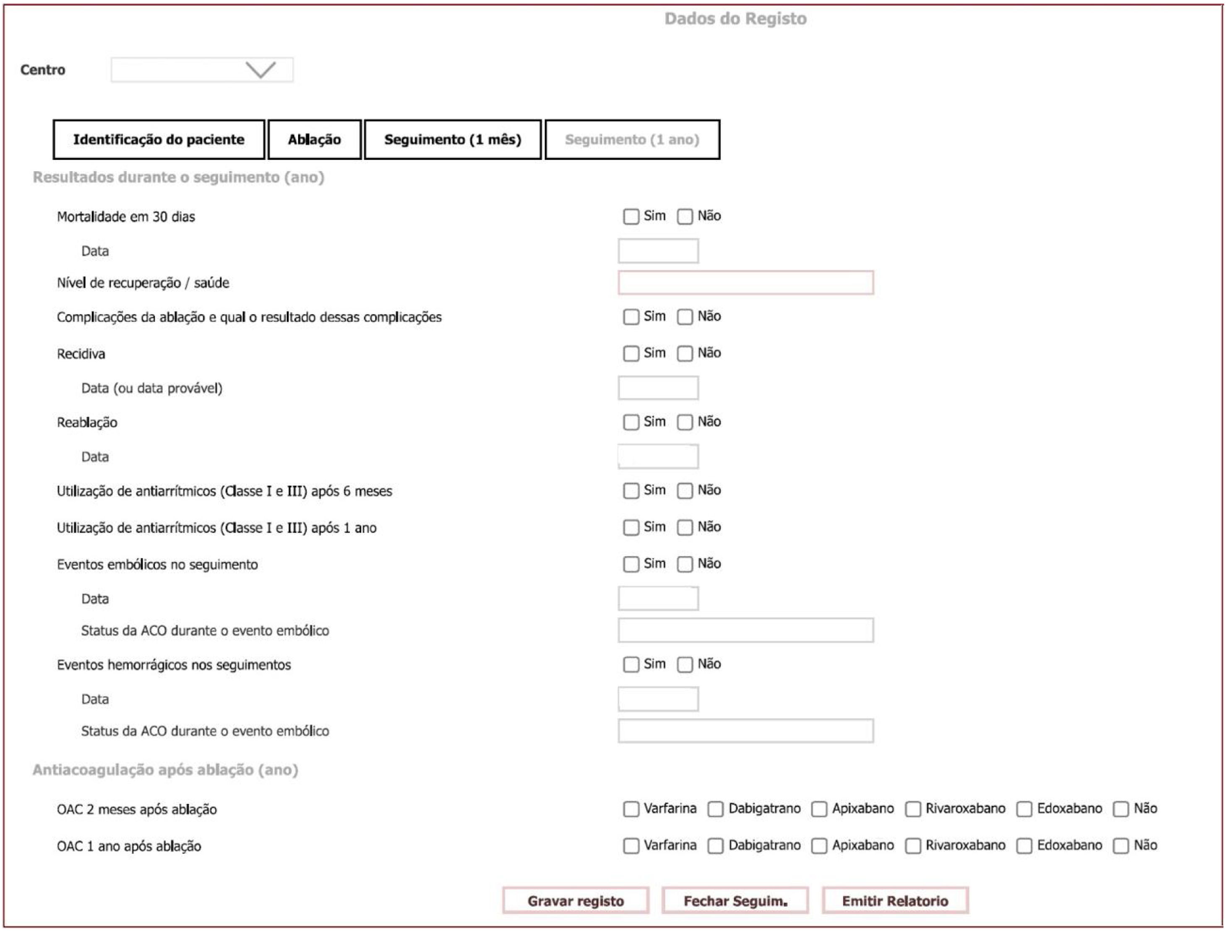Click Data (ou data provável) field
Image resolution: width=1227 pixels, height=931 pixels.
click(x=658, y=388)
